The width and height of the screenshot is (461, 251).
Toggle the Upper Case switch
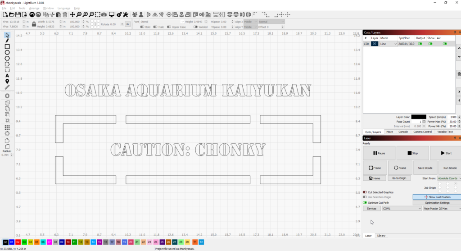169,27
